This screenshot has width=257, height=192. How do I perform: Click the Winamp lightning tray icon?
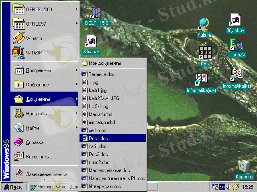click(x=235, y=187)
